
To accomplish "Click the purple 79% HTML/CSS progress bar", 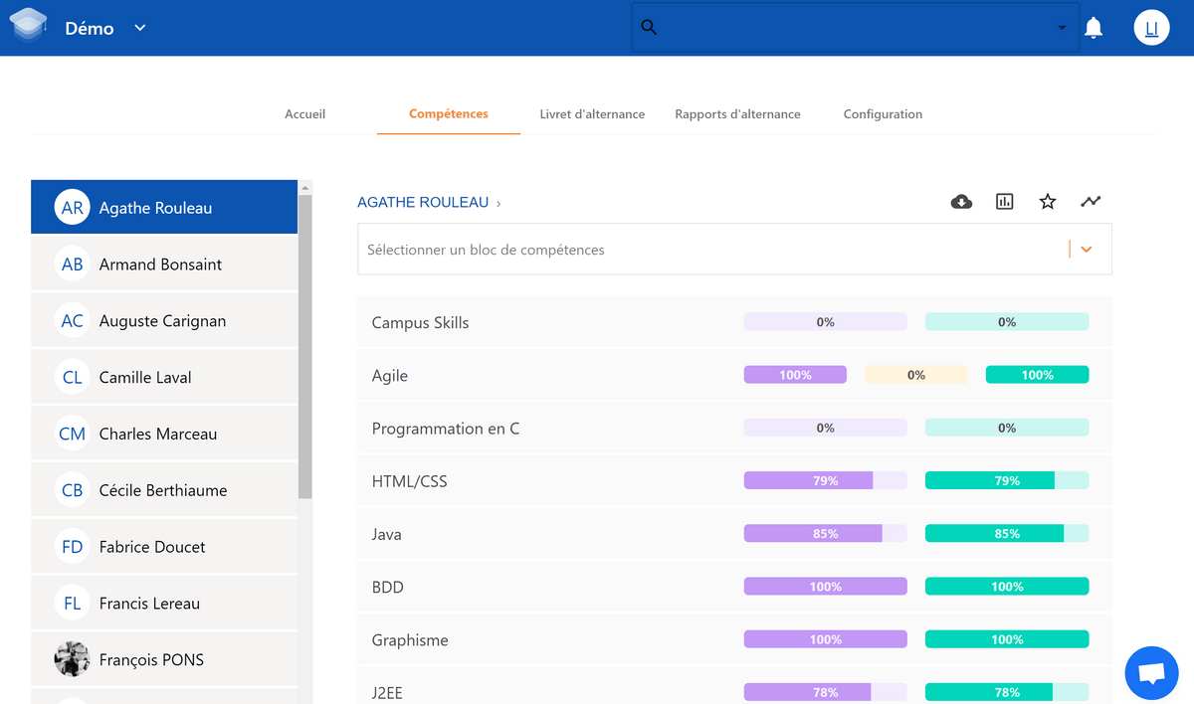I will click(826, 481).
